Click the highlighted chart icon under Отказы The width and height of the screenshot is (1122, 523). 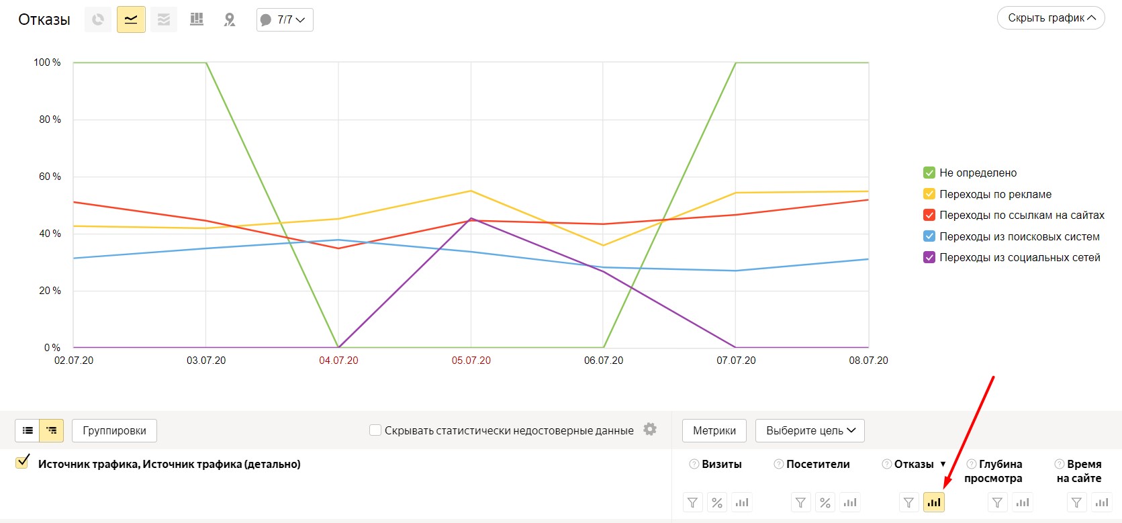click(933, 502)
